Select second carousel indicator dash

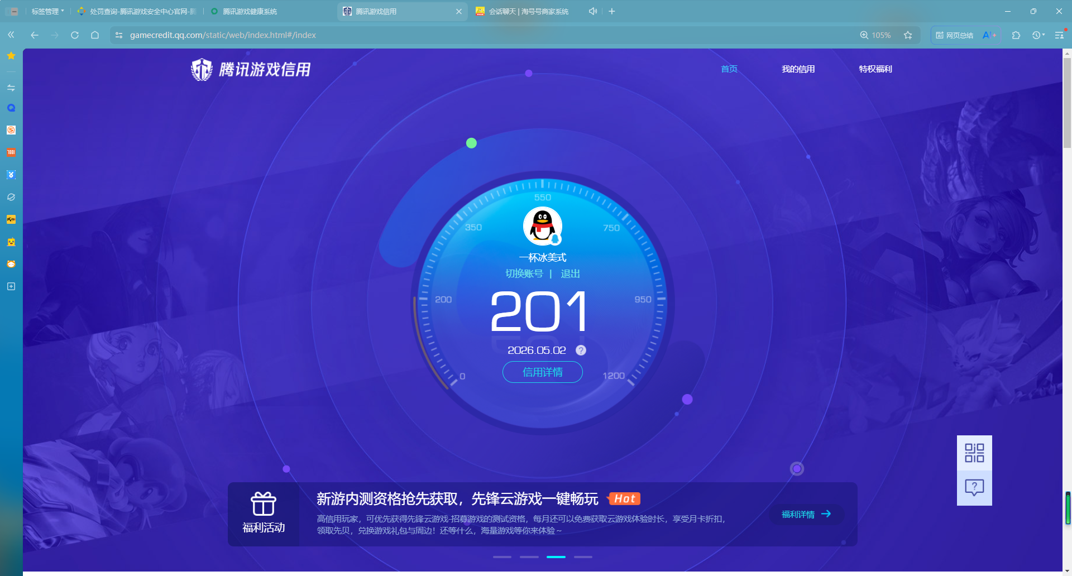(x=529, y=557)
